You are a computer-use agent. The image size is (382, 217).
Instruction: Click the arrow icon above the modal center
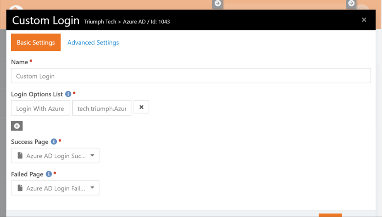218,4
